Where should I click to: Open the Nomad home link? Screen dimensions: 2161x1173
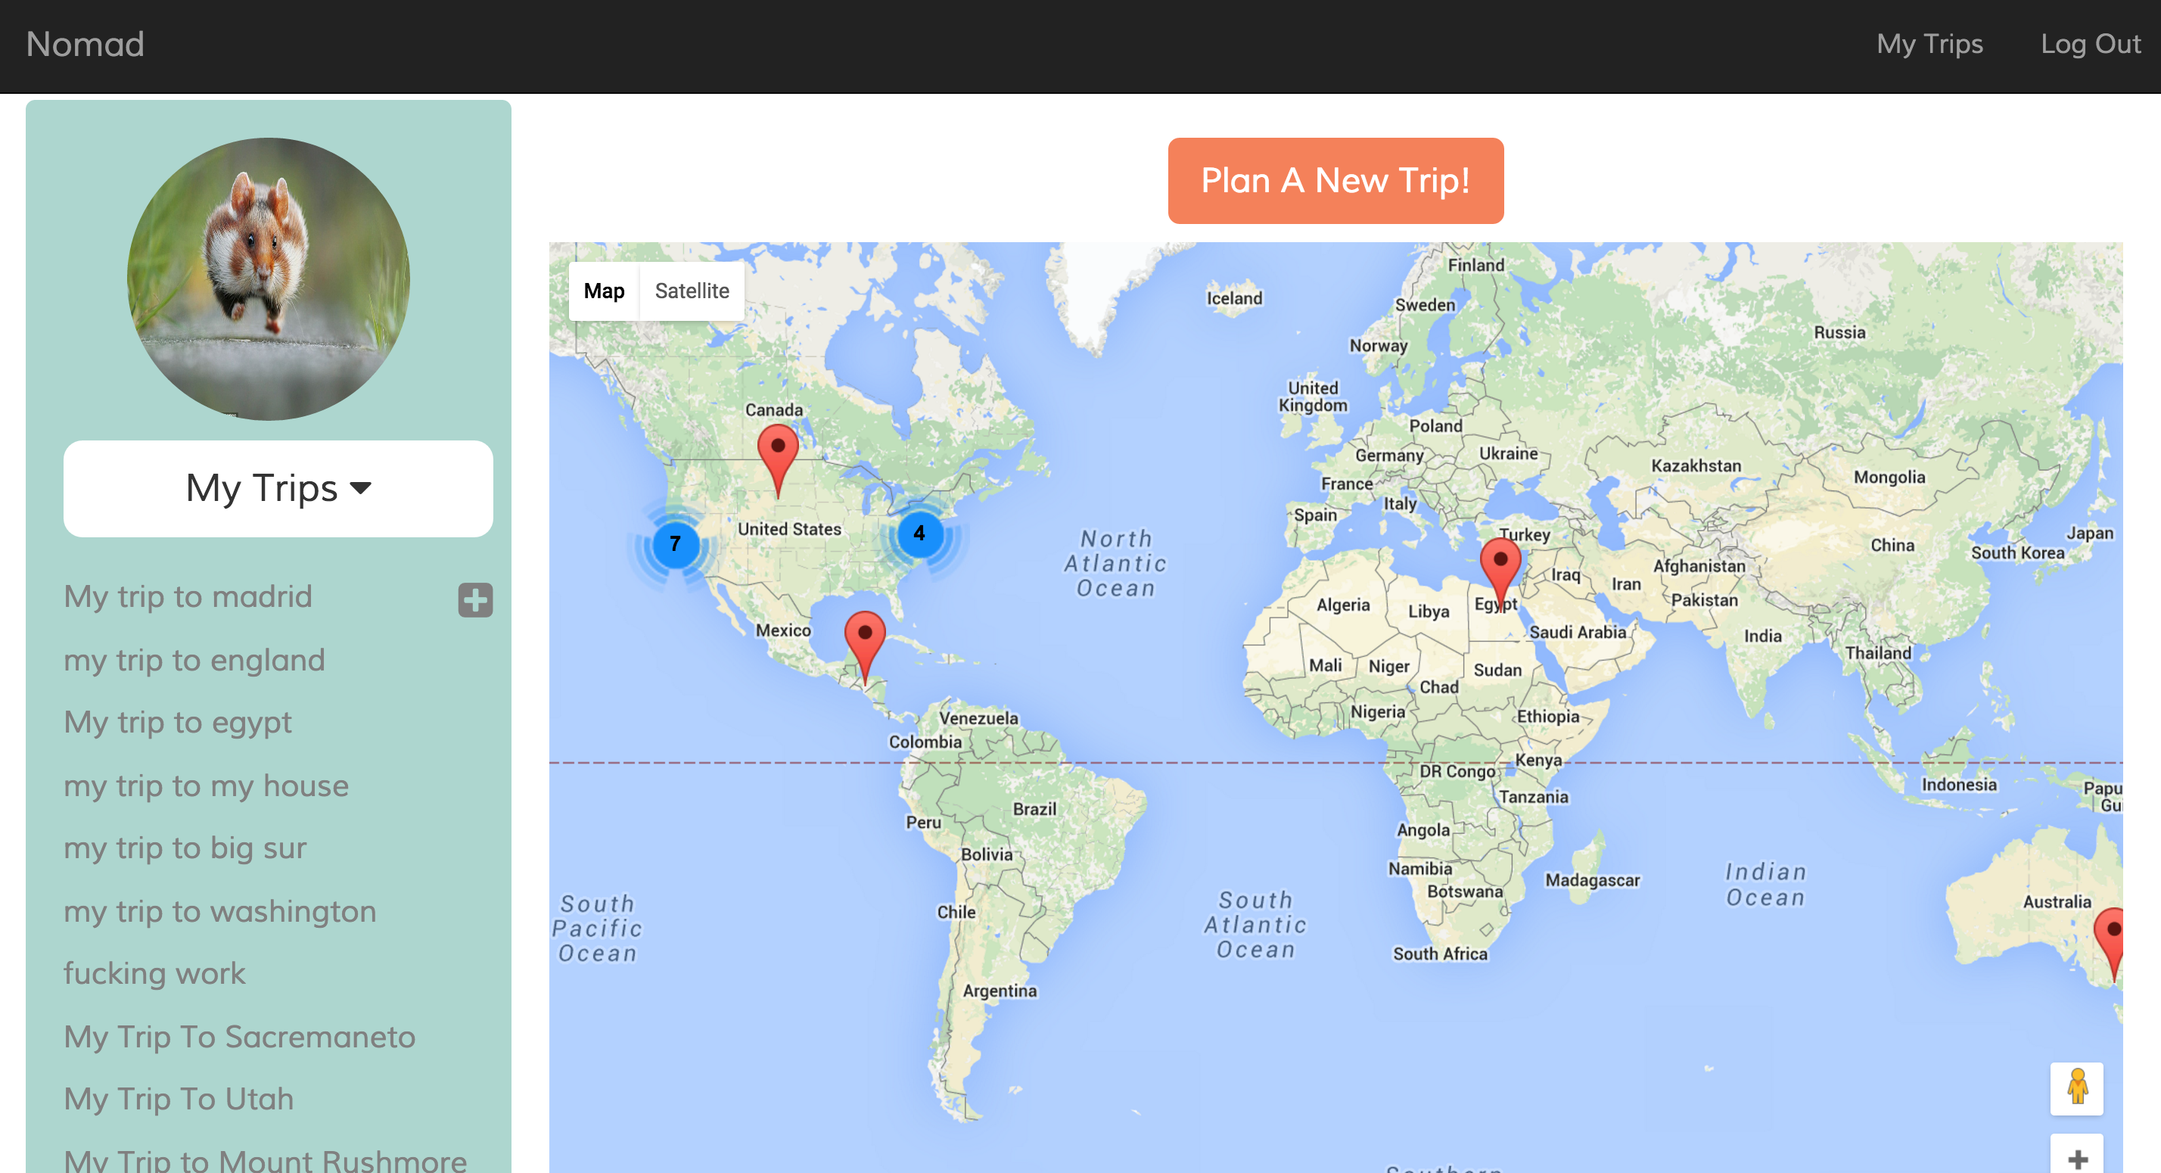coord(85,45)
